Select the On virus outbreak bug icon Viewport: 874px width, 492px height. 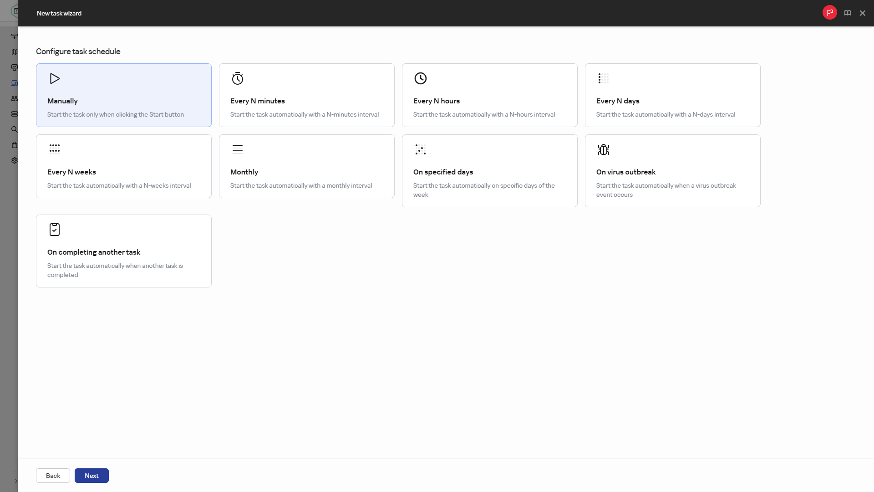(604, 149)
